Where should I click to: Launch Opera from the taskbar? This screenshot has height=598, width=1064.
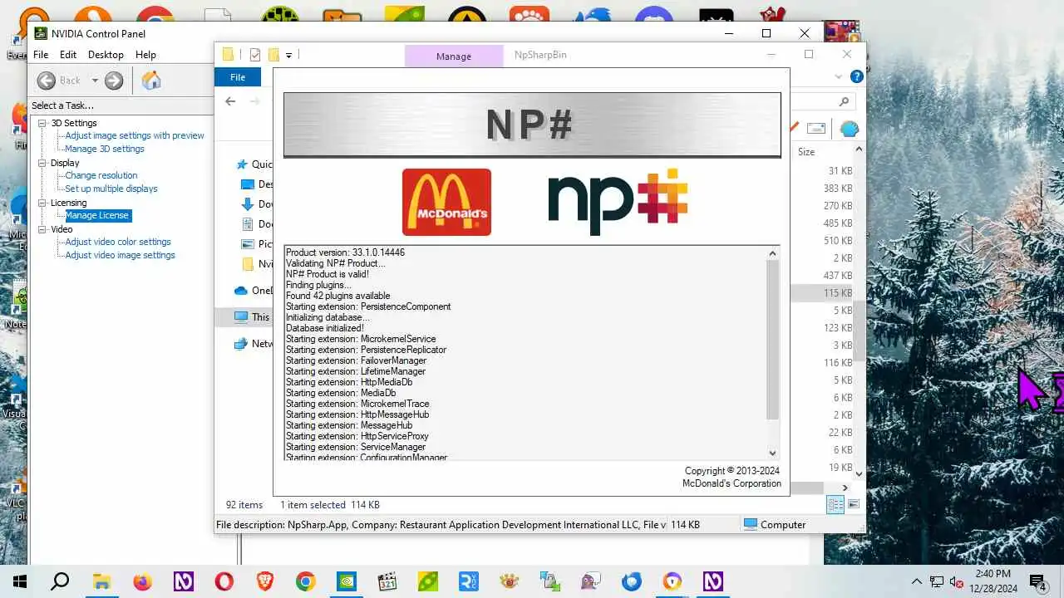(x=224, y=581)
